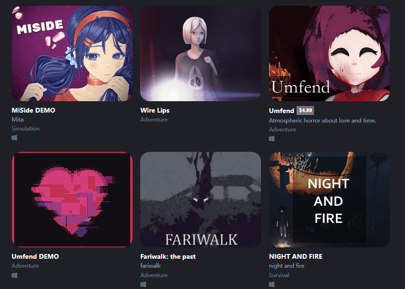Open the NIGHT AND FIRE title link

[x=296, y=256]
